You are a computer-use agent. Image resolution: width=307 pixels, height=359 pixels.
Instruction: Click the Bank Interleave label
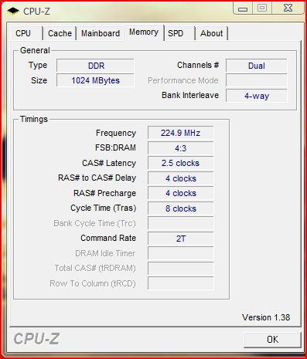click(190, 95)
